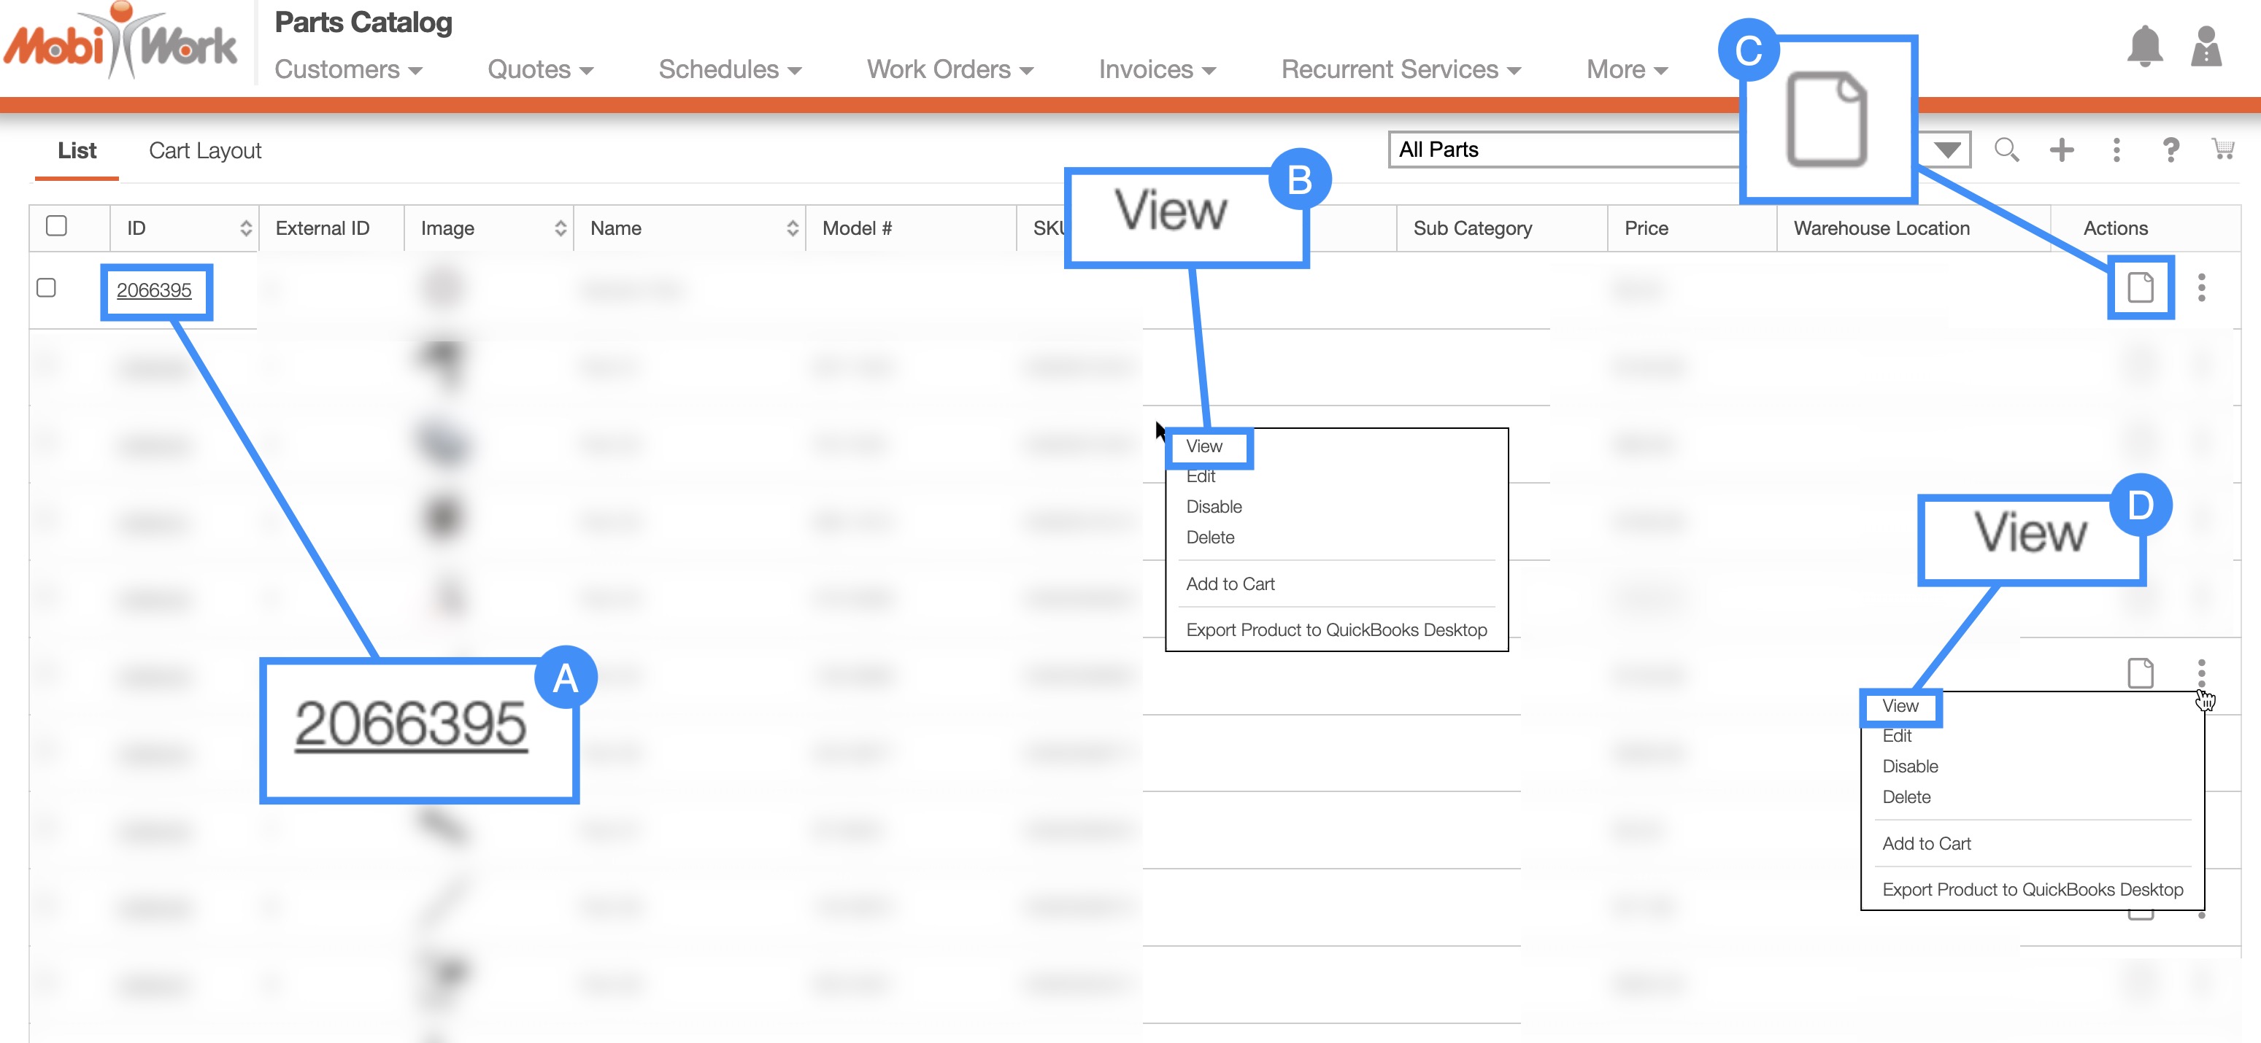Viewport: 2261px width, 1043px height.
Task: Tick the select-all checkbox in table header
Action: [x=56, y=226]
